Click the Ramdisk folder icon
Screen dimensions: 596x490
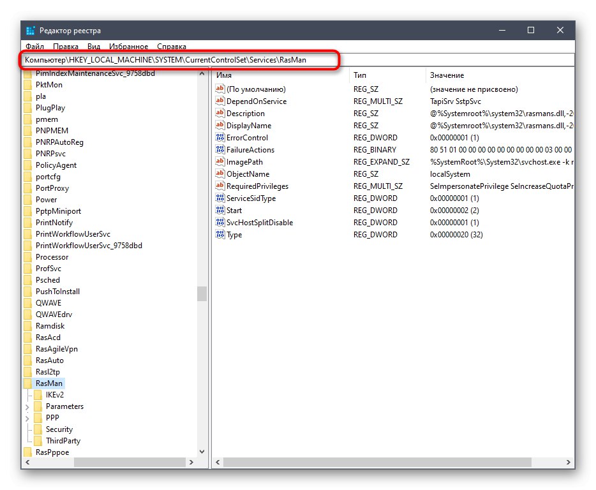point(27,326)
